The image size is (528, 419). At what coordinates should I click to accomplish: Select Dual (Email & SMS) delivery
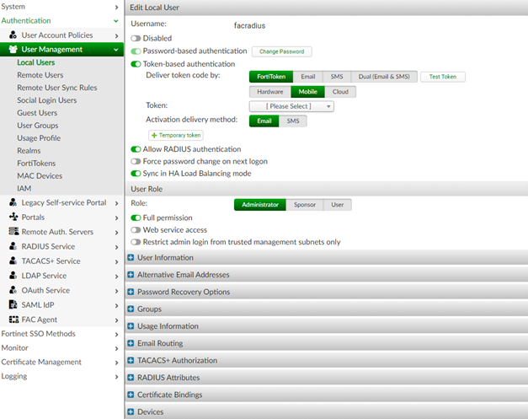(x=384, y=77)
